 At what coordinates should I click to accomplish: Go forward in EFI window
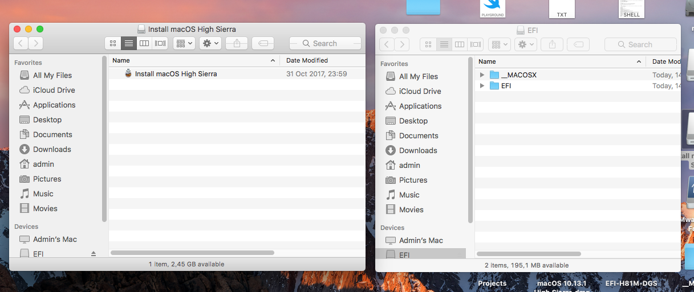[x=402, y=44]
